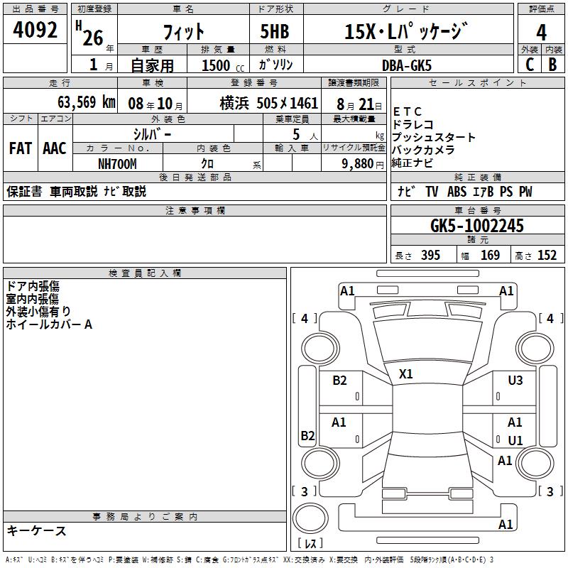Click the interior color クロ
Viewport: 568px width, 568px height.
[x=207, y=164]
